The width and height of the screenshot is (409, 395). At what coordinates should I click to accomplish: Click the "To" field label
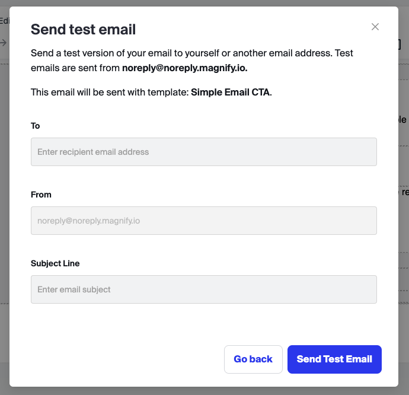click(36, 126)
